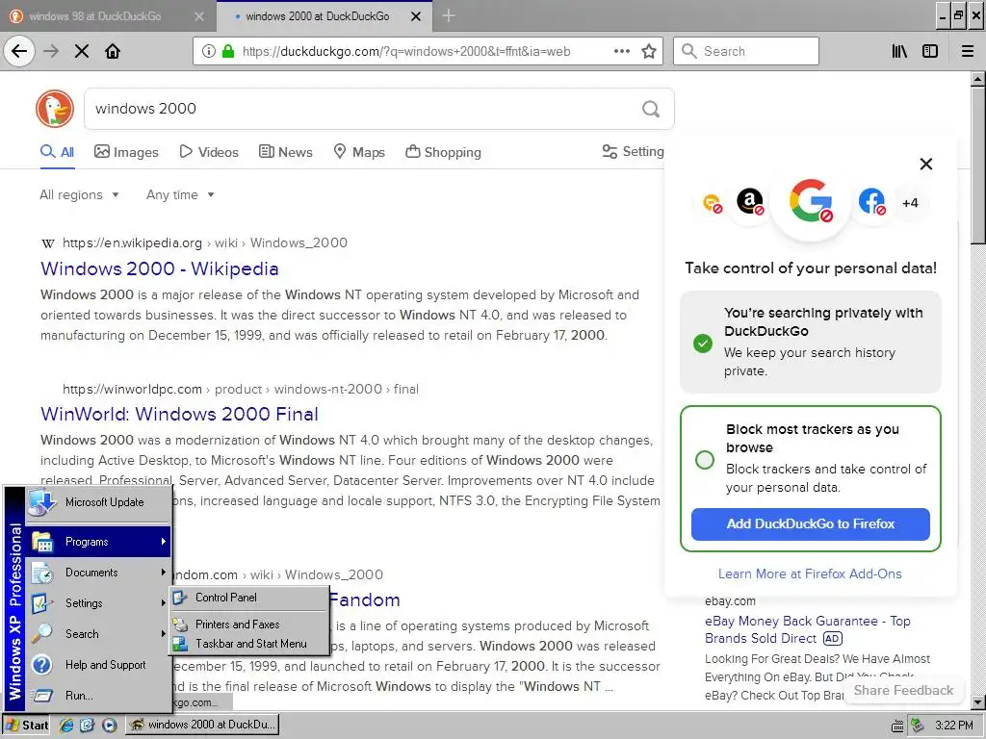Click the Google tracker icon

pos(811,202)
